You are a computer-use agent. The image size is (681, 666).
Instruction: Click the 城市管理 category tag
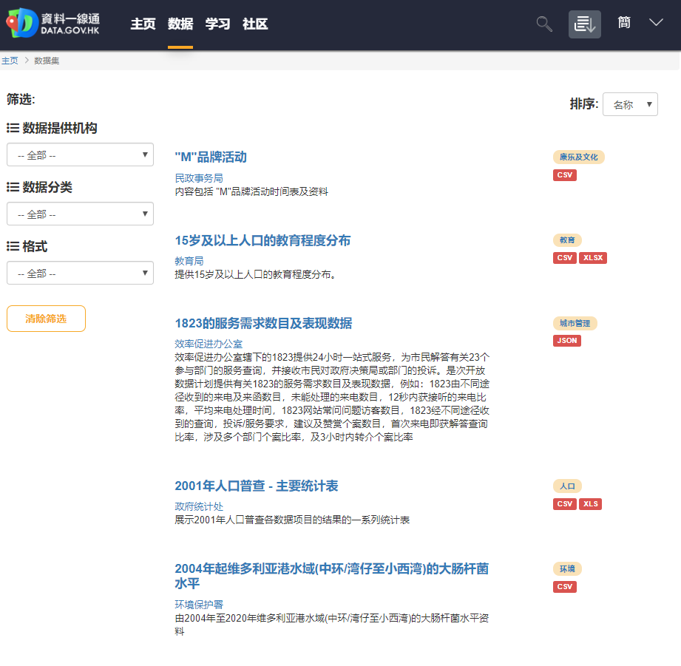tap(575, 324)
